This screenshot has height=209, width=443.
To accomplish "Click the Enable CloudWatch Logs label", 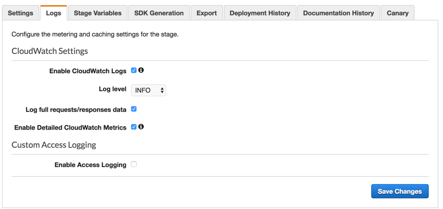I will [x=88, y=71].
